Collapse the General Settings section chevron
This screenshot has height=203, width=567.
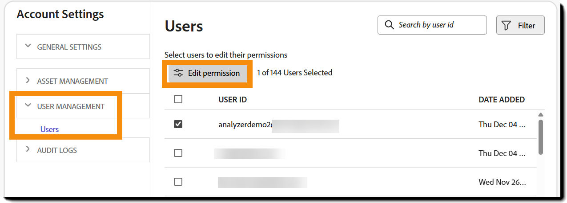click(x=28, y=46)
